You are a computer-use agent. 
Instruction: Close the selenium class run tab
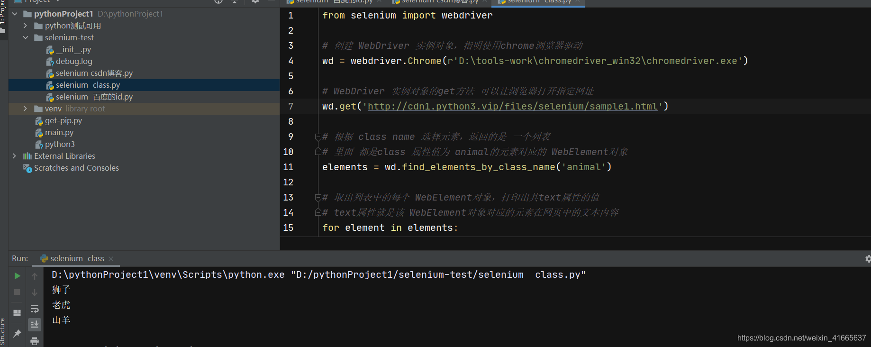pyautogui.click(x=111, y=258)
